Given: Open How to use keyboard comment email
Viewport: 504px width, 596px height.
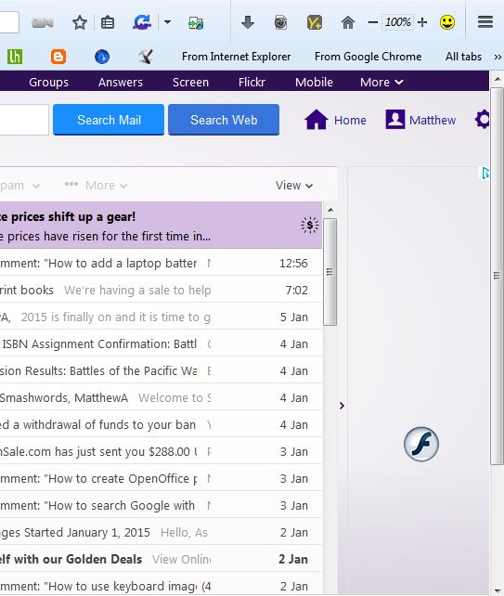Looking at the screenshot, I should point(161,585).
